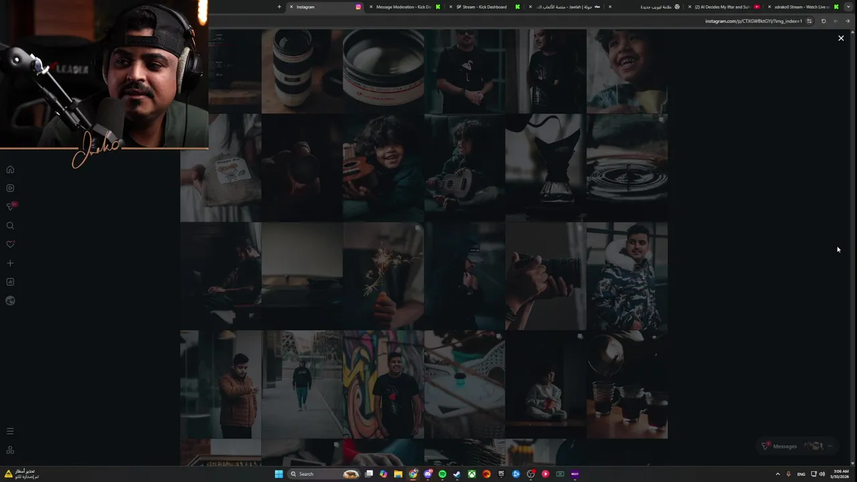Open Discord from taskbar
Viewport: 857px width, 482px height.
(x=428, y=474)
